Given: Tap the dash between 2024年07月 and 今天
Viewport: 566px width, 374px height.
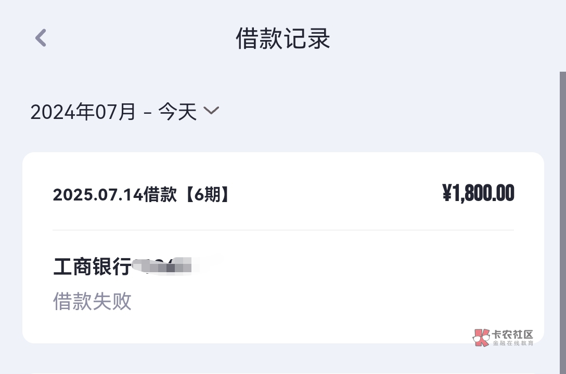Looking at the screenshot, I should tap(147, 112).
